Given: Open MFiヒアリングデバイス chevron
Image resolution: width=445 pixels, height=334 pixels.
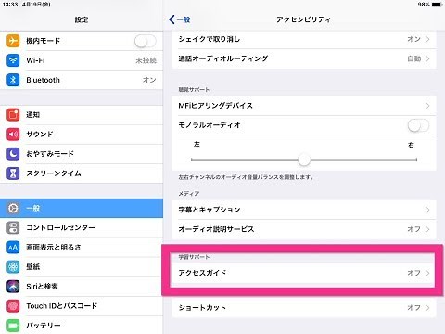Looking at the screenshot, I should tap(428, 106).
